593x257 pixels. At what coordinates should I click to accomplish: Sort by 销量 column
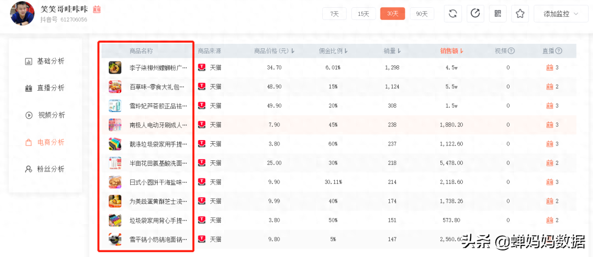click(x=393, y=51)
